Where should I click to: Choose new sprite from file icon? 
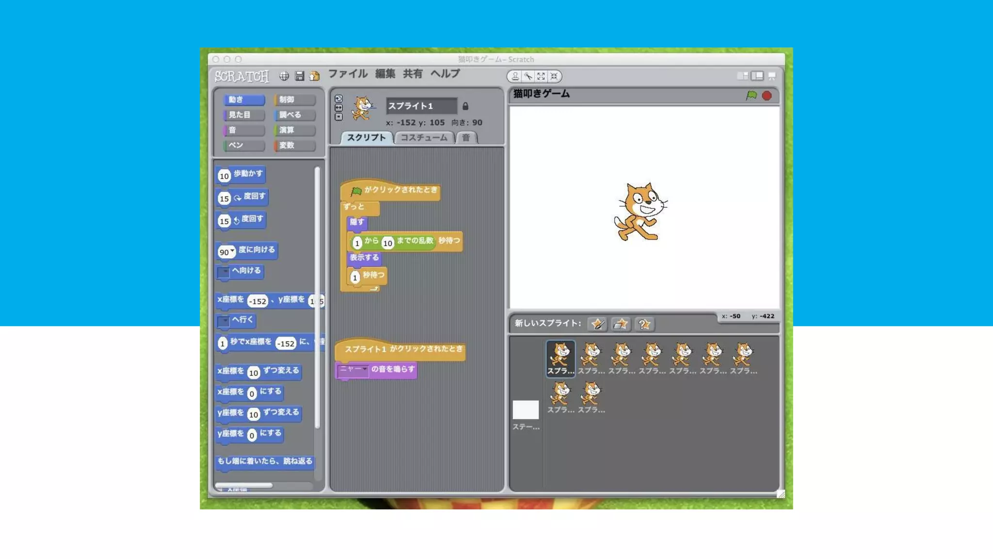coord(621,324)
